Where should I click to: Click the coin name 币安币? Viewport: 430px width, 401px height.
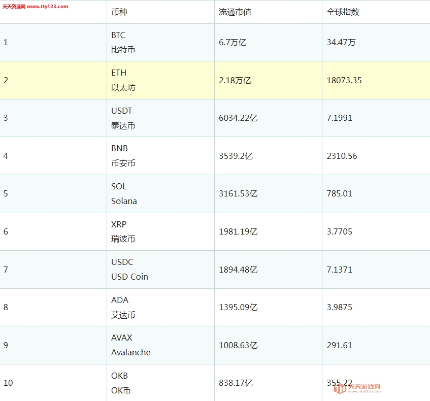point(123,163)
